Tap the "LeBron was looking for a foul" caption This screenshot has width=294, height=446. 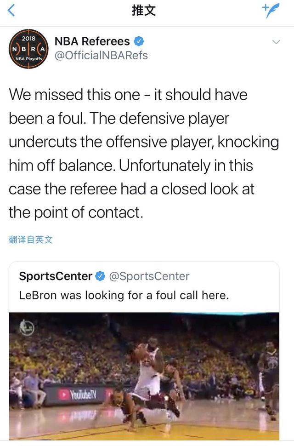click(124, 295)
